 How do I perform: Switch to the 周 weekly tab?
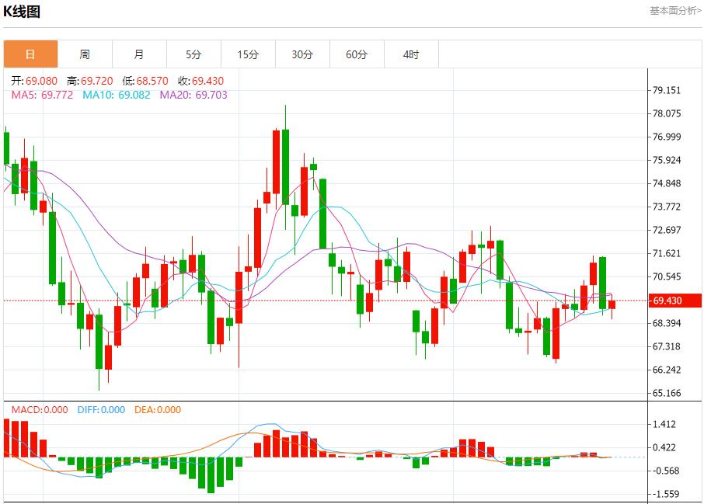[85, 54]
